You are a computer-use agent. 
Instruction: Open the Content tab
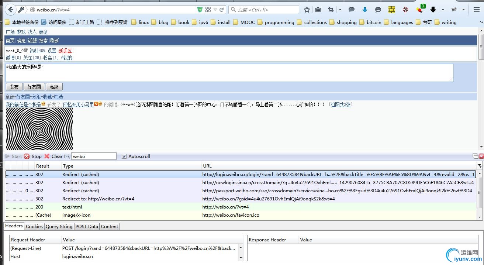click(110, 227)
